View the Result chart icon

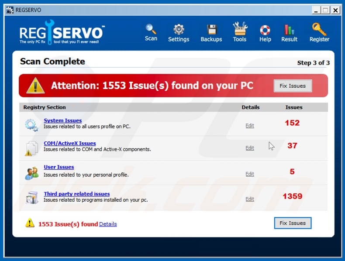[289, 30]
